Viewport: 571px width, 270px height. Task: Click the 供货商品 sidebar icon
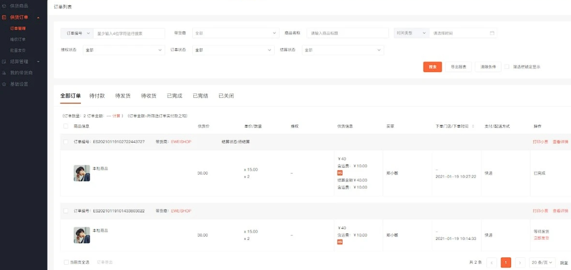click(4, 6)
